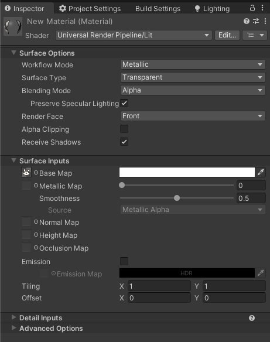Open the Shader selection dropdown button
The width and height of the screenshot is (270, 342).
(x=134, y=35)
